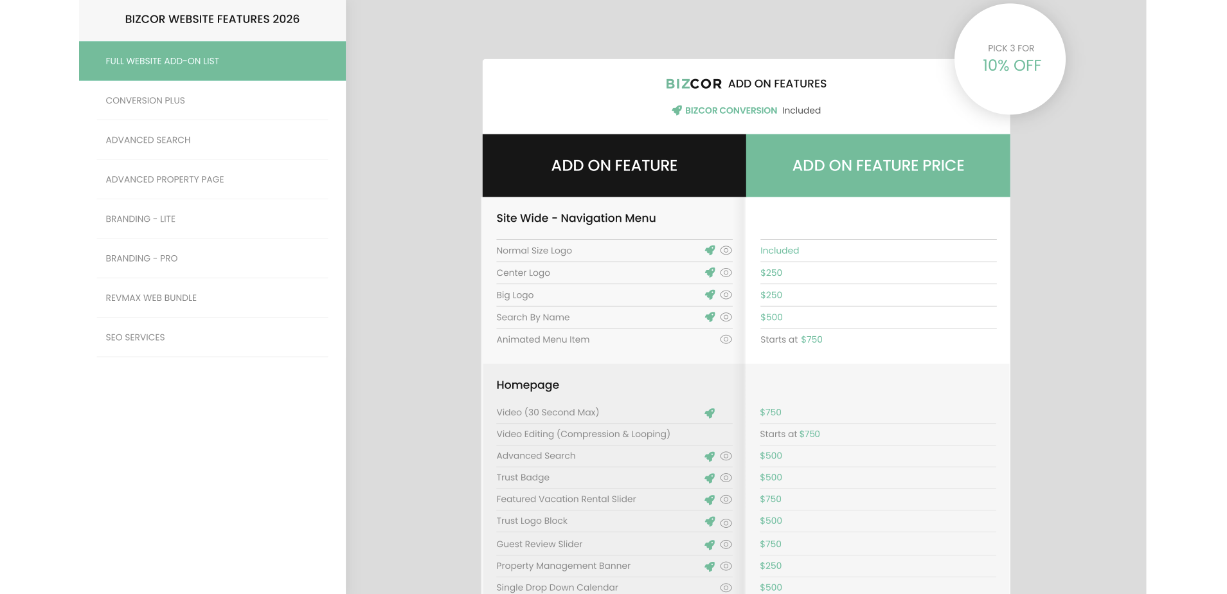Image resolution: width=1227 pixels, height=594 pixels.
Task: Click rocket icon beside Trust Logo Block
Action: coord(710,521)
